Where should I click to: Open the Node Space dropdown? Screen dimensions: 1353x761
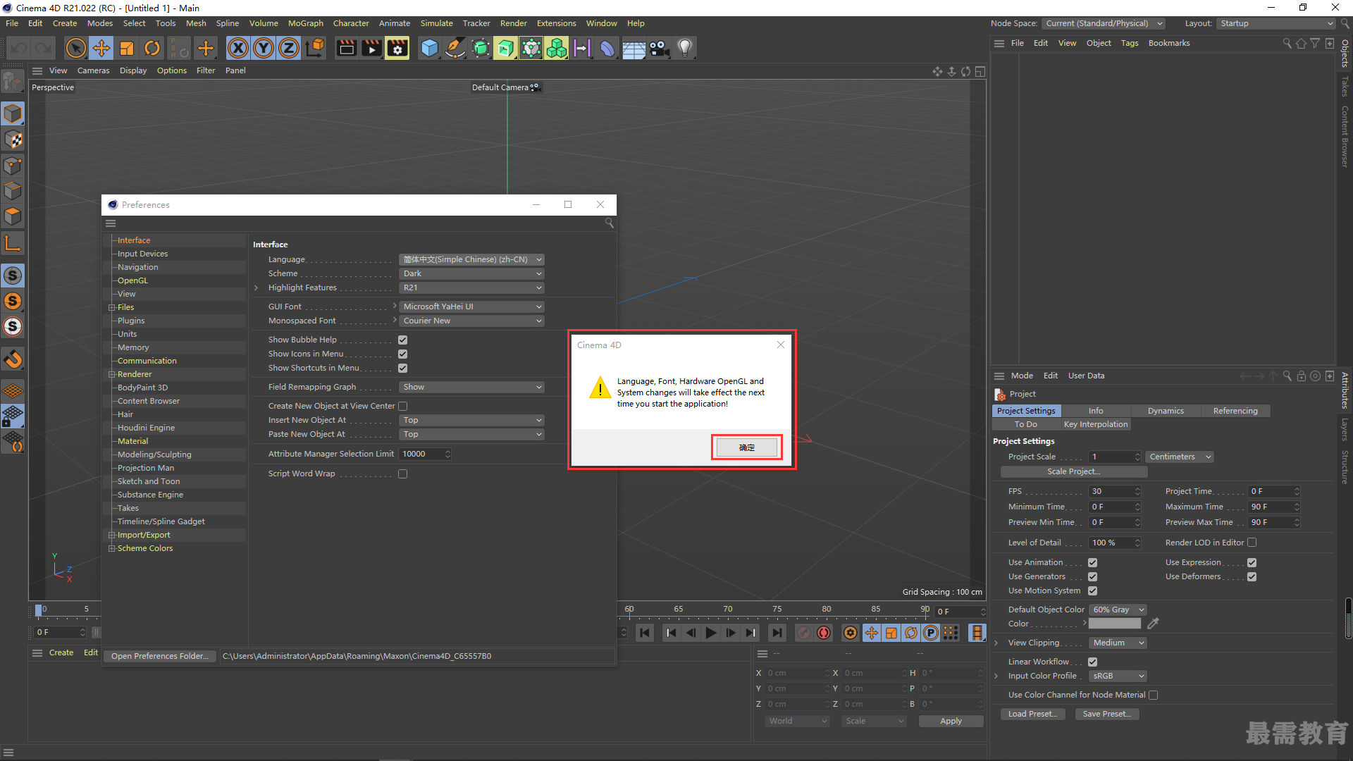[1104, 23]
